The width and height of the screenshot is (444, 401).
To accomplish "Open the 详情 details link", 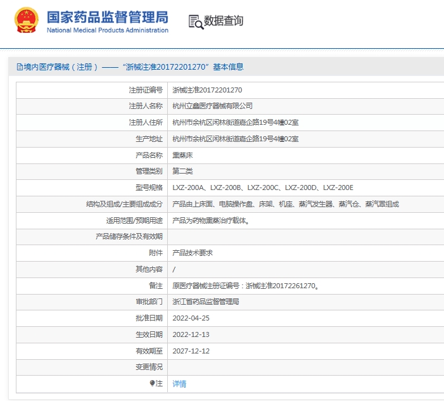I will pyautogui.click(x=179, y=384).
